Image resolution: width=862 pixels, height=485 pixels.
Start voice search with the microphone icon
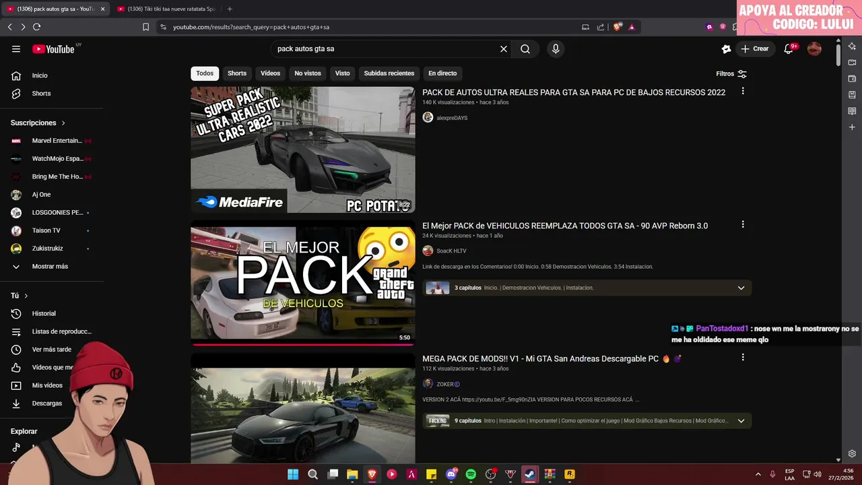[x=556, y=48]
